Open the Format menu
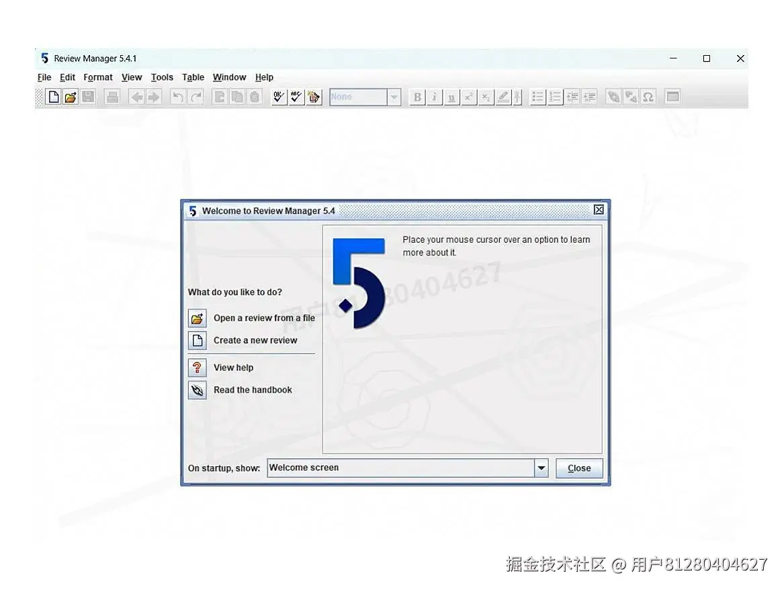The height and width of the screenshot is (590, 784). (98, 77)
